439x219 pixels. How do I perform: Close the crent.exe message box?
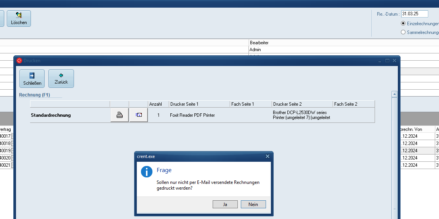point(268,156)
